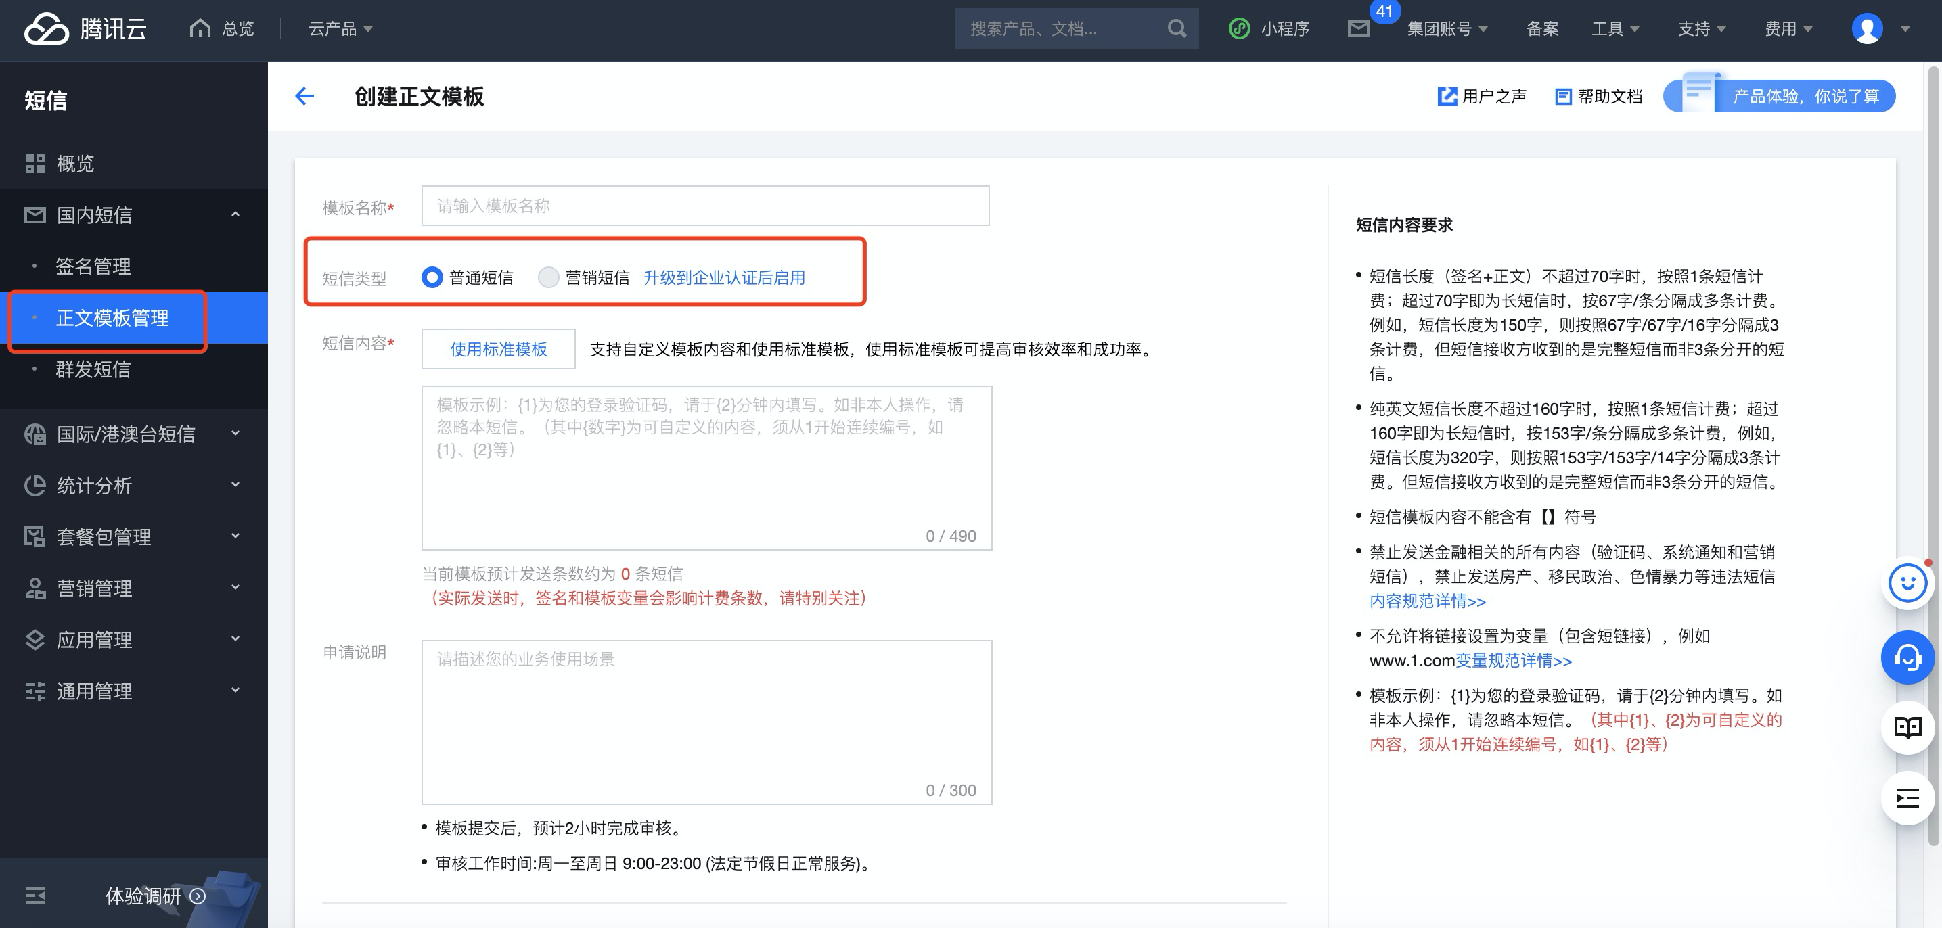Open 备案 in top navigation

click(x=1541, y=28)
